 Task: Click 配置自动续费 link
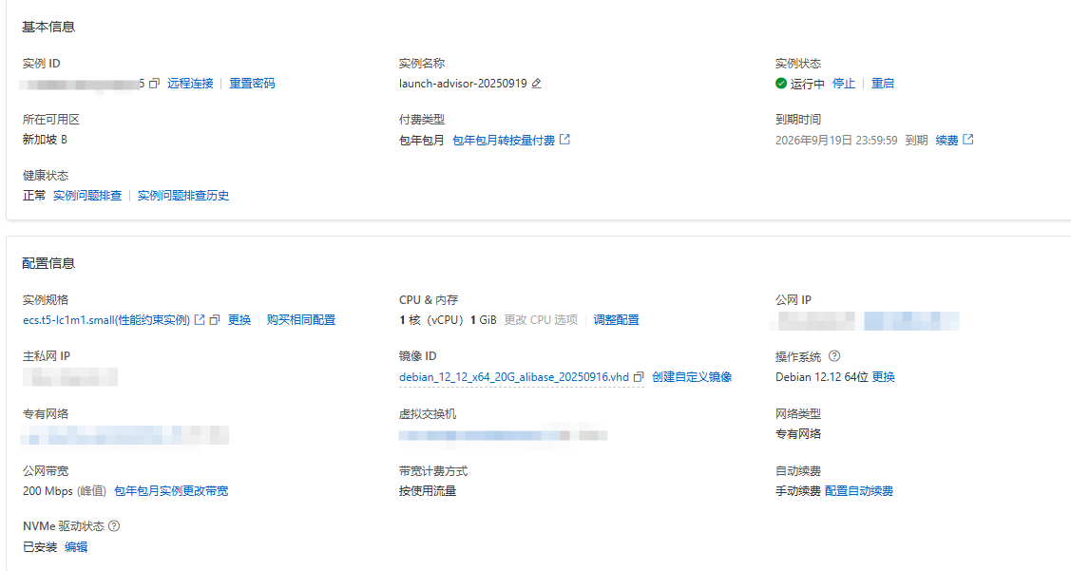[859, 491]
